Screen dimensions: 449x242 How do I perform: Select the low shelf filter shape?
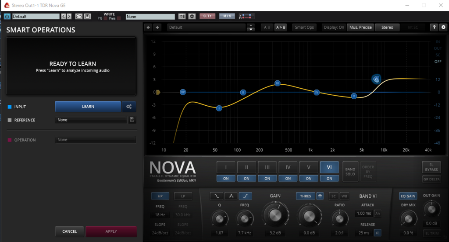point(217,196)
